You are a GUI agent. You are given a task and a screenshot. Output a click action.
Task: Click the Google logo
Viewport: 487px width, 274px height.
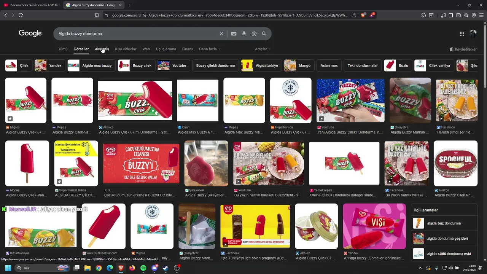pyautogui.click(x=30, y=33)
